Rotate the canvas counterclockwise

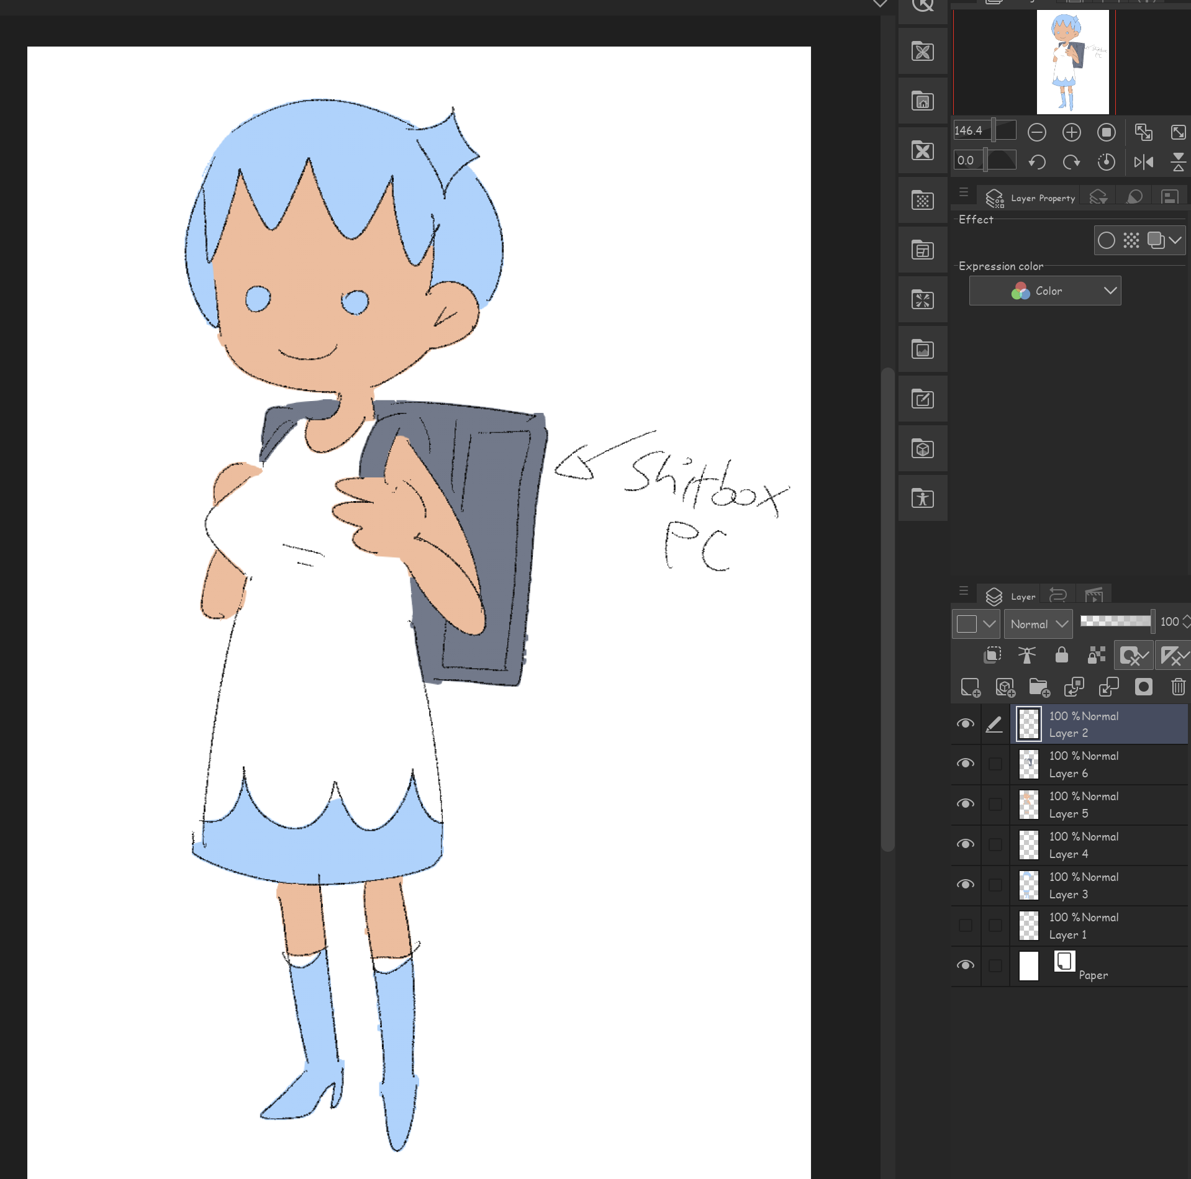[1036, 162]
